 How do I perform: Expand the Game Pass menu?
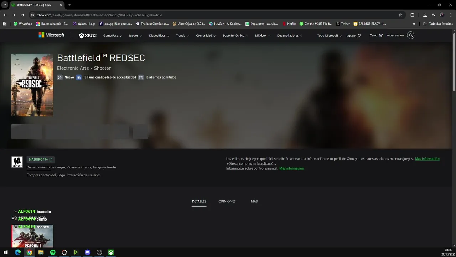(x=113, y=36)
